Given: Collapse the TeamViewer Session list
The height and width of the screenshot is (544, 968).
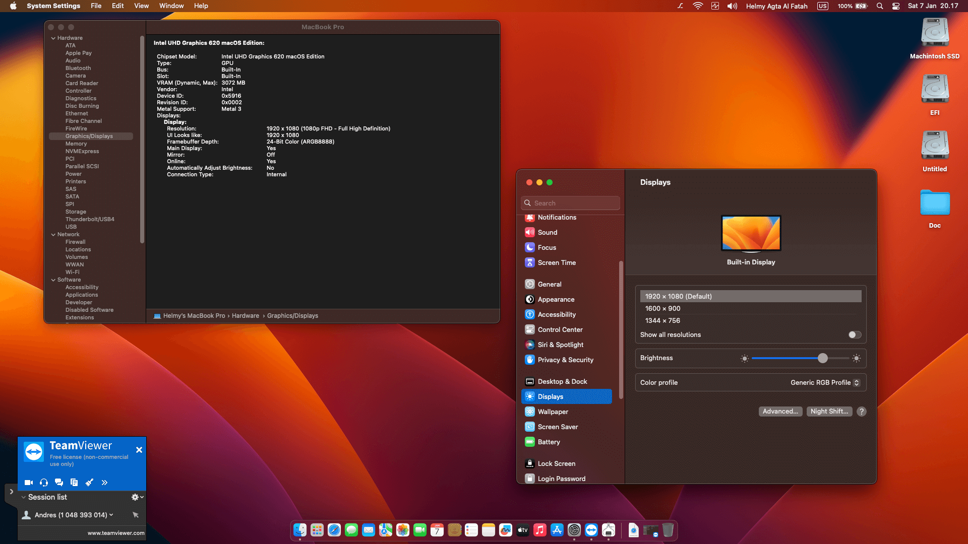Looking at the screenshot, I should click(23, 497).
